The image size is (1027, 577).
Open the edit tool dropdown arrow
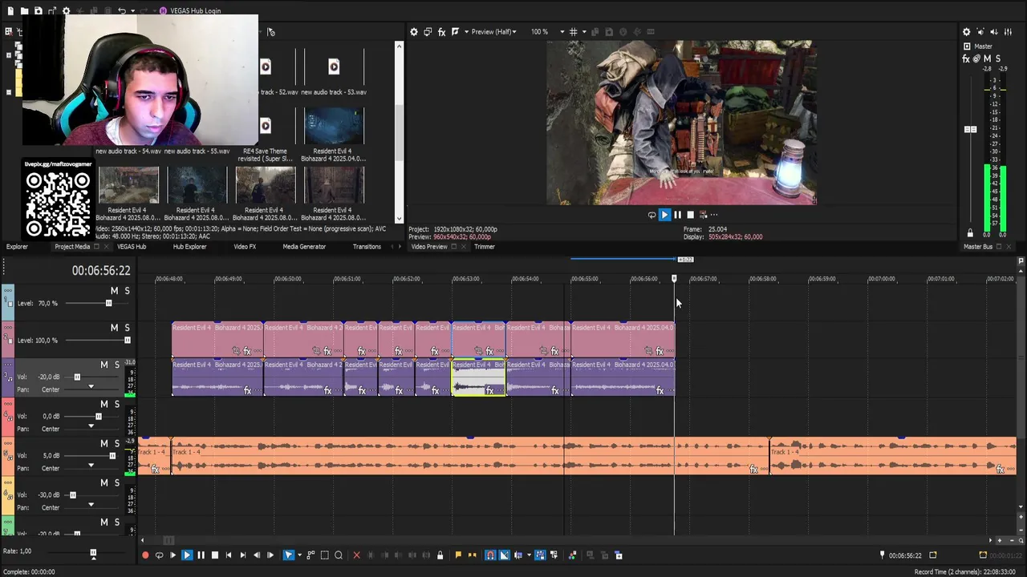click(x=299, y=555)
